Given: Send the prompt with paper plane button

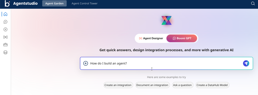Looking at the screenshot, I should [246, 63].
